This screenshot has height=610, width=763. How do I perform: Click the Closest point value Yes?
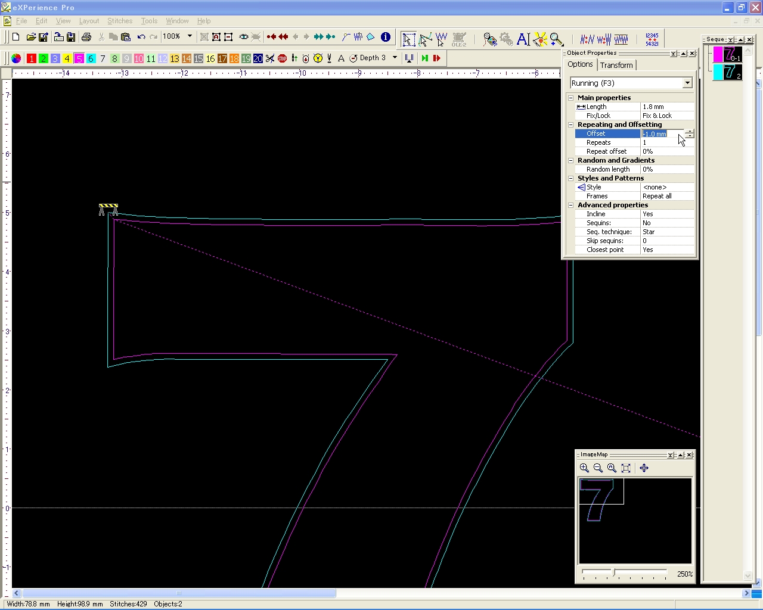(668, 250)
